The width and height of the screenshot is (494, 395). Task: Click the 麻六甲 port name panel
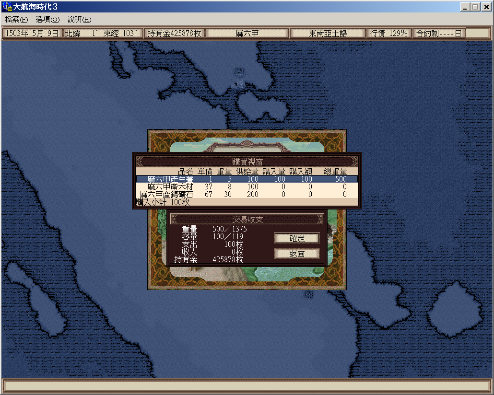[247, 34]
